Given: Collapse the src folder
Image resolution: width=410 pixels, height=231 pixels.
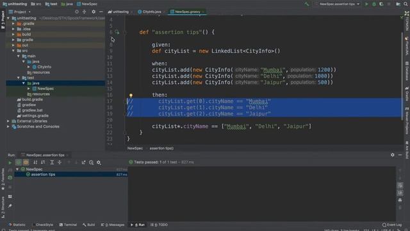Looking at the screenshot, I should 13,51.
